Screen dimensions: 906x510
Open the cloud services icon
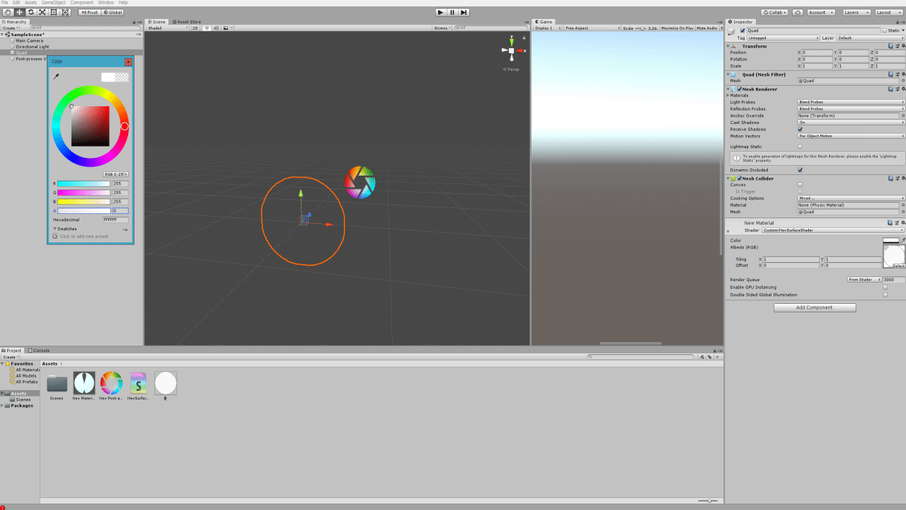click(798, 12)
